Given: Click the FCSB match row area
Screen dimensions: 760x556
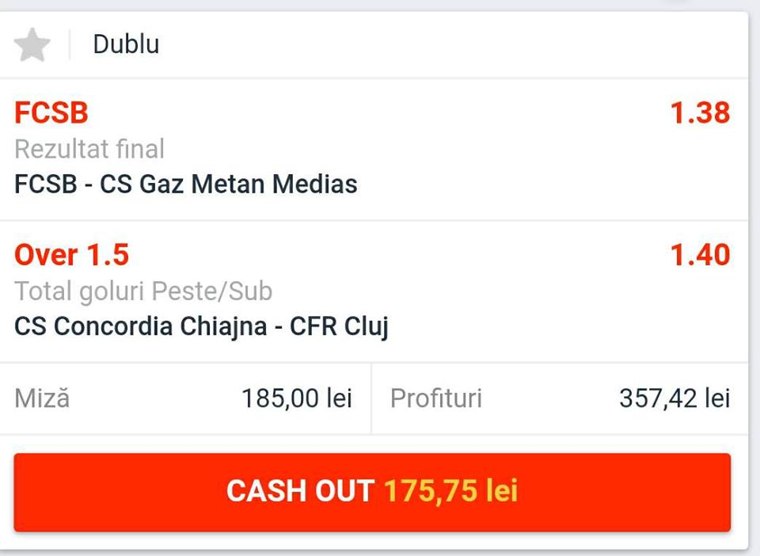Looking at the screenshot, I should [374, 150].
